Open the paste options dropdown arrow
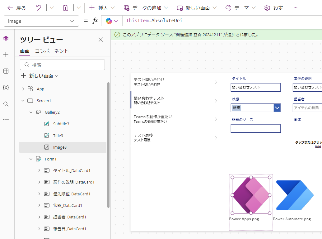This screenshot has width=322, height=239. (x=79, y=8)
